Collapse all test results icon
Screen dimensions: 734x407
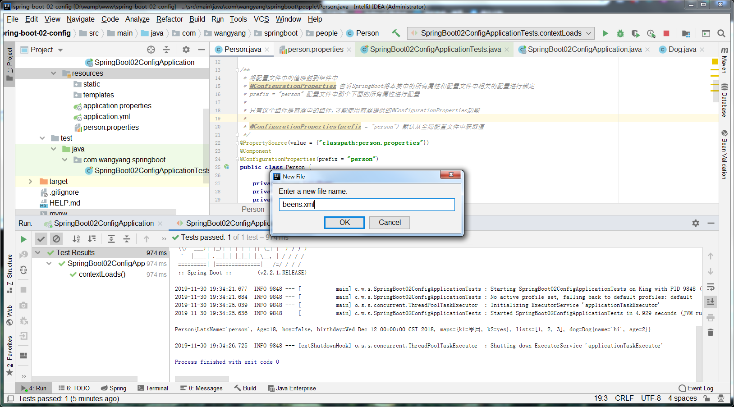127,239
